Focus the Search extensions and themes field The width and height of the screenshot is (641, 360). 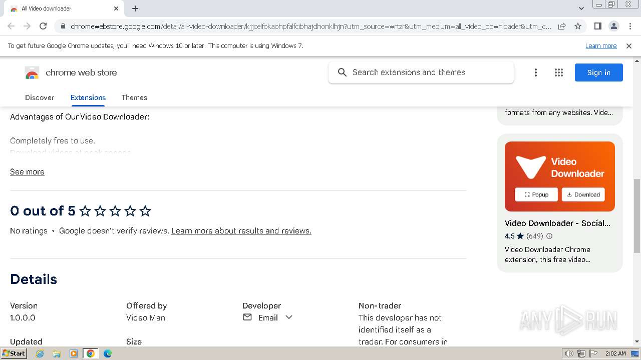pyautogui.click(x=421, y=72)
